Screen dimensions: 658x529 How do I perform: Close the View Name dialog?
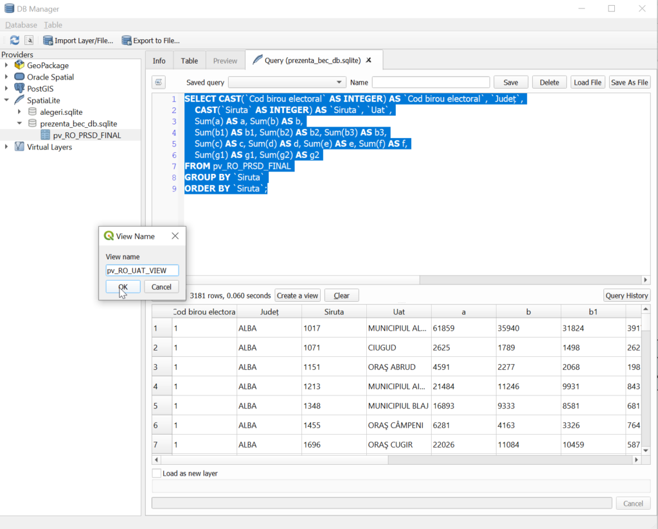[175, 236]
